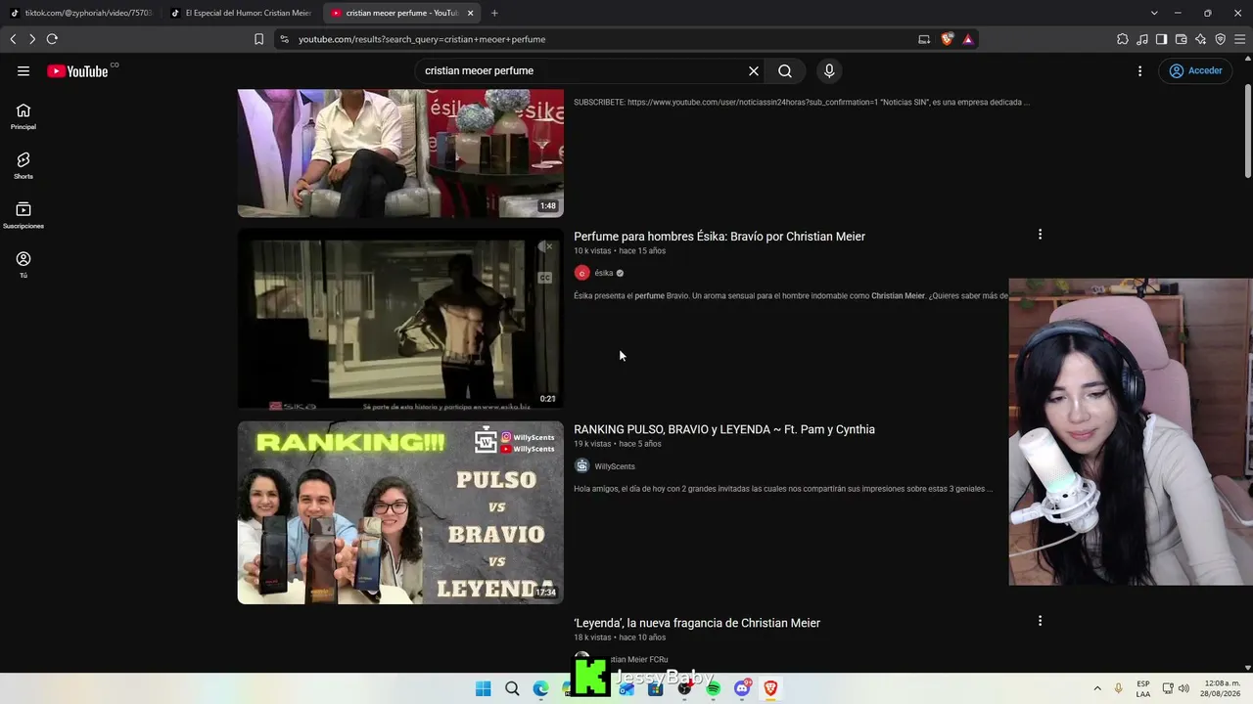Visit the WillyScents channel link
The height and width of the screenshot is (704, 1253).
(615, 466)
